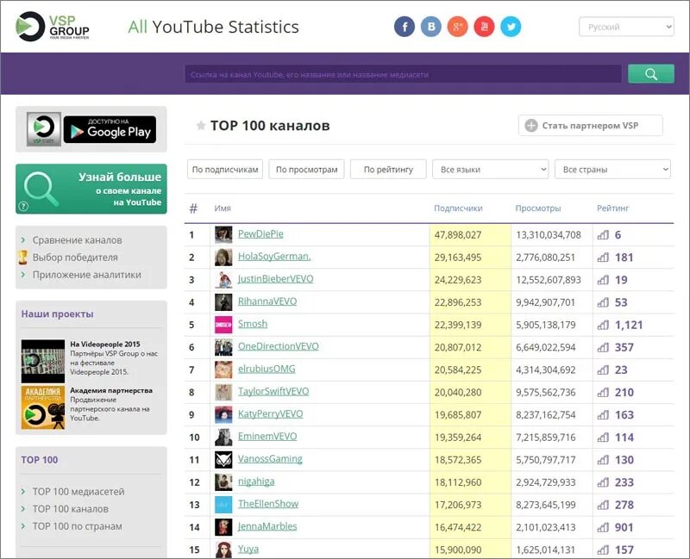Screen dimensions: 690x559
Task: Click VanossGaming owl avatar
Action: (223, 460)
